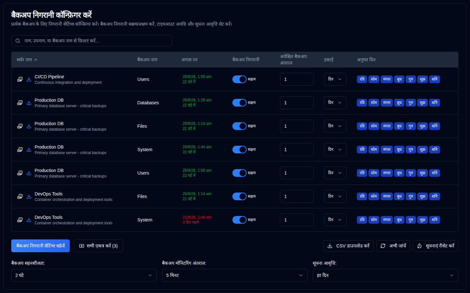Toggle monitoring for DevOps Tools Files backup
This screenshot has width=470, height=293.
[240, 196]
